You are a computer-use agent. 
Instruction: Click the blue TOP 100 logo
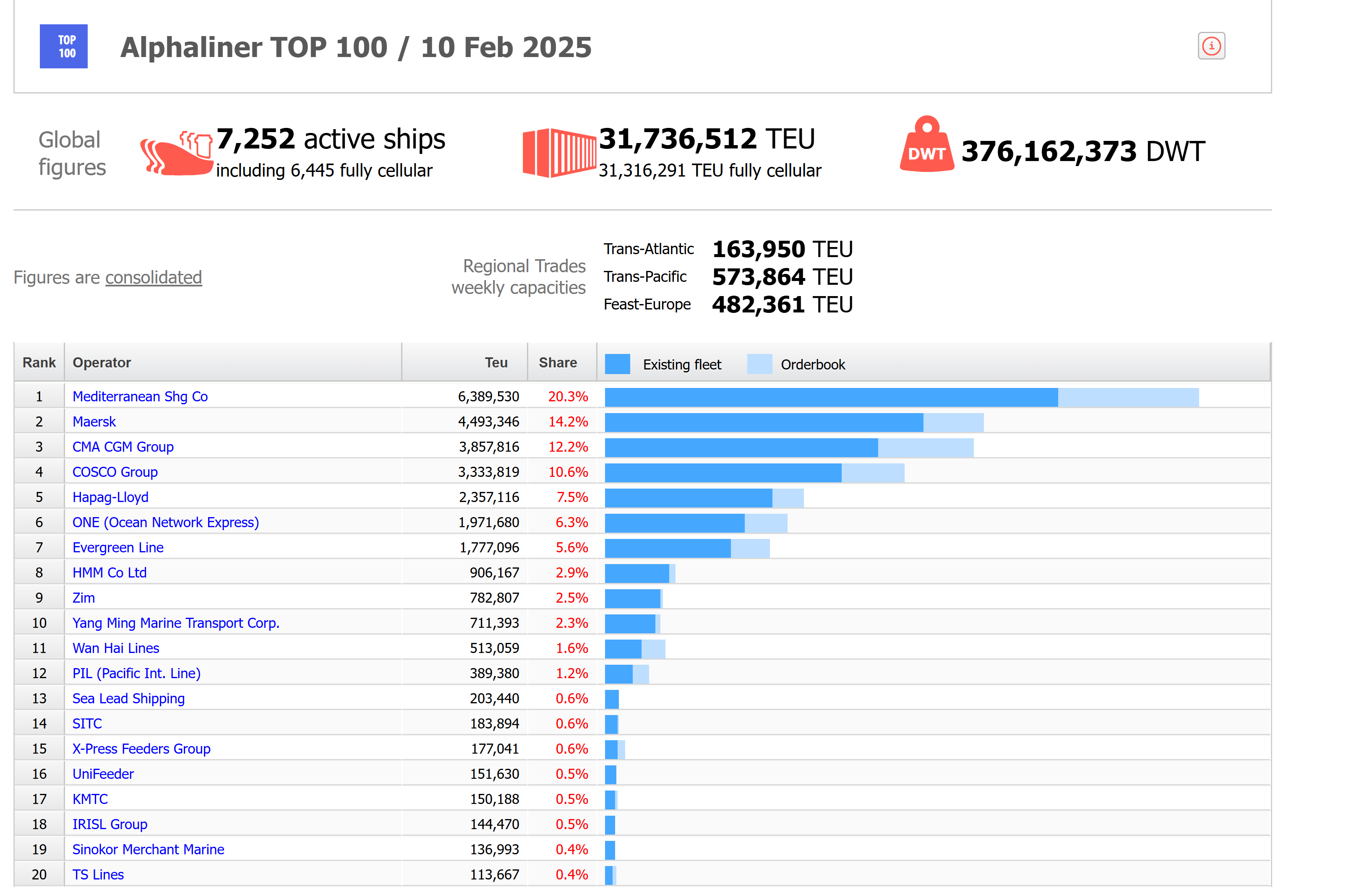tap(63, 47)
